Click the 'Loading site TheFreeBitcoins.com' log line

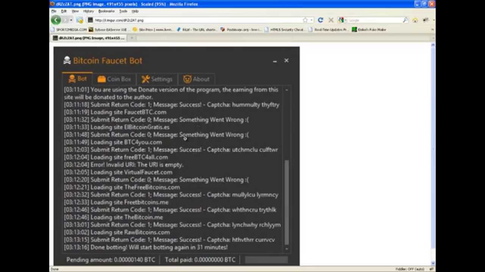(x=122, y=187)
